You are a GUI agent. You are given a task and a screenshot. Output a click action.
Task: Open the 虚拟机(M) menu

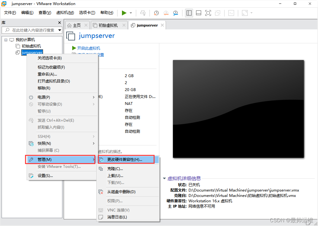pos(65,13)
